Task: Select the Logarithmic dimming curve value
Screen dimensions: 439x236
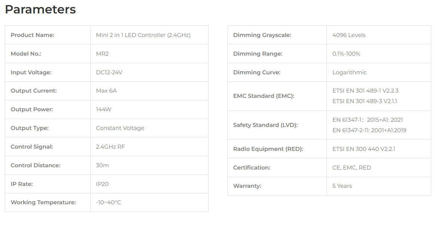Action: [349, 72]
